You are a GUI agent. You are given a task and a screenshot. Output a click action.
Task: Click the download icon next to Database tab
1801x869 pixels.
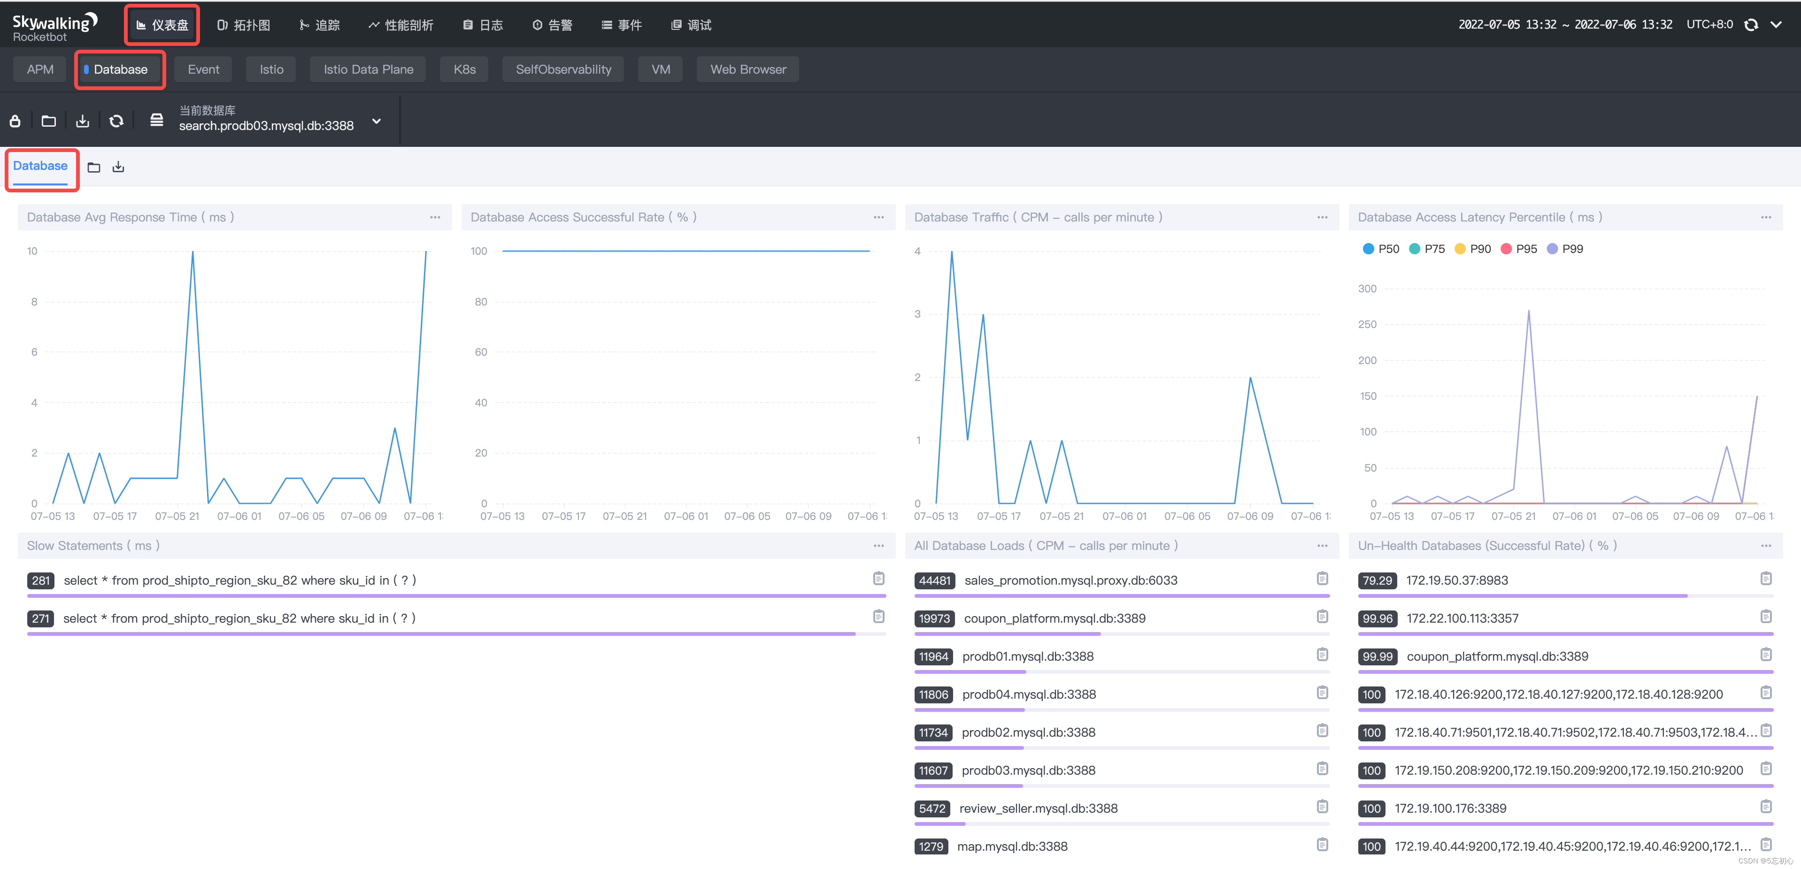pos(118,167)
